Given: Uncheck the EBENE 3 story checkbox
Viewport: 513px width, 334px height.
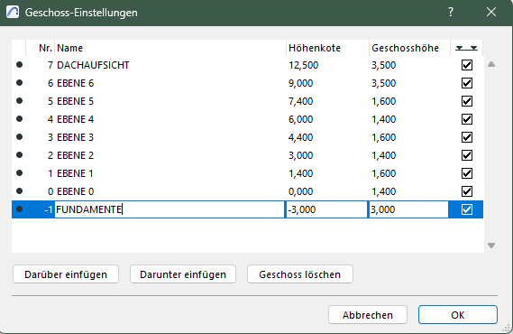Looking at the screenshot, I should pyautogui.click(x=467, y=137).
